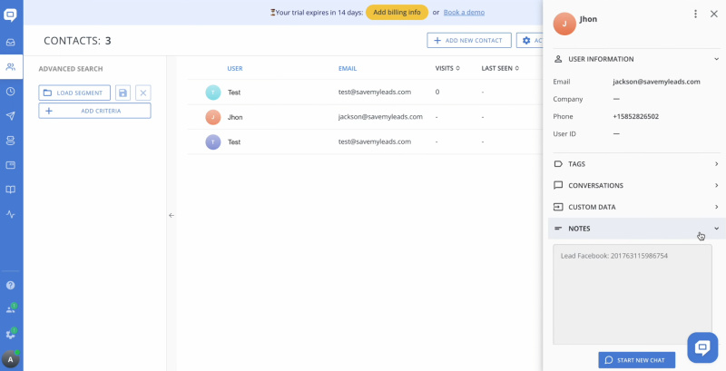Image resolution: width=726 pixels, height=371 pixels.
Task: Click Add billing info button
Action: (x=397, y=13)
